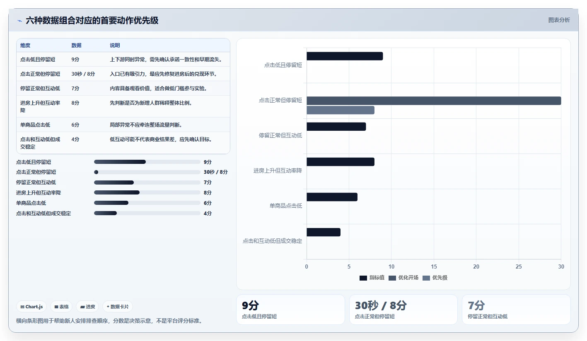Click chart axis label 点击低且停留短

coord(283,65)
